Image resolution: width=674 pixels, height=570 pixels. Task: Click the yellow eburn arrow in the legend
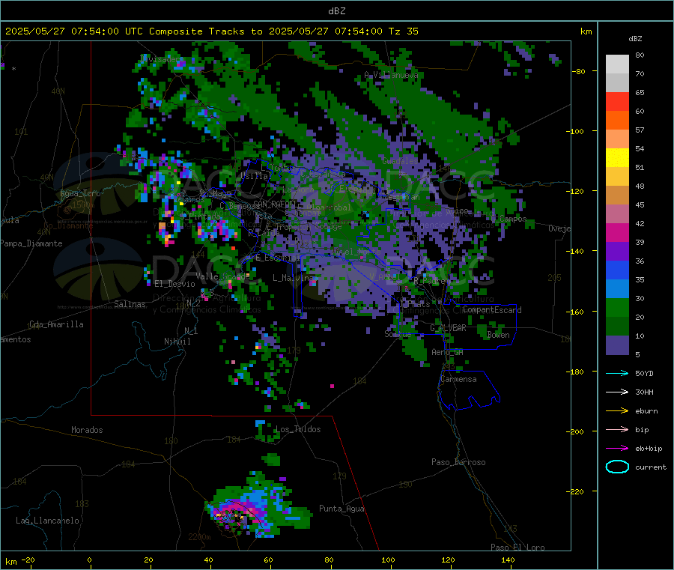coord(617,411)
